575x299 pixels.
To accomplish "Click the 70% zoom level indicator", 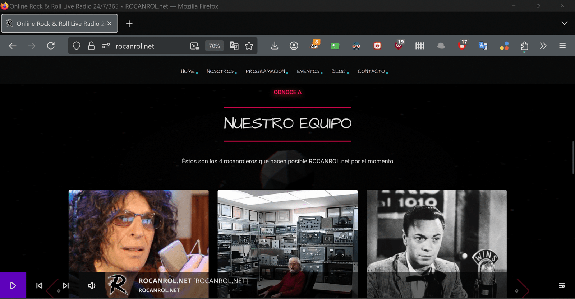I will (x=214, y=46).
